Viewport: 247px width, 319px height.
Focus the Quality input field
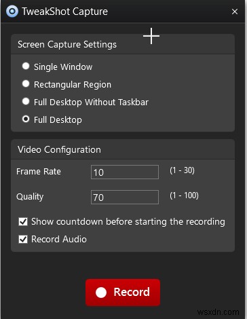(x=125, y=198)
